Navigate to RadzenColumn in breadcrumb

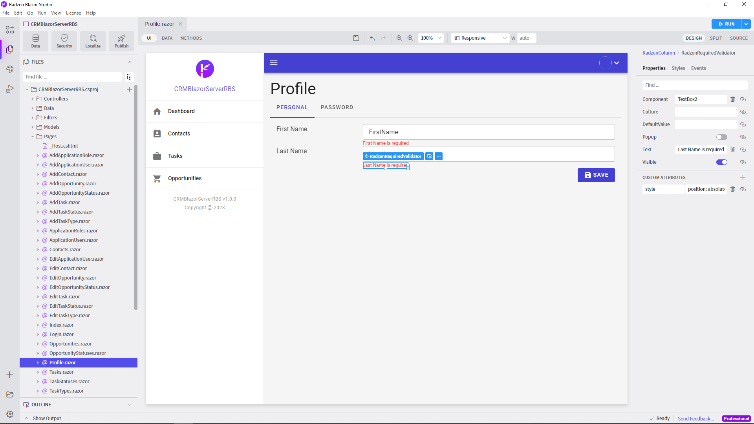pyautogui.click(x=659, y=53)
